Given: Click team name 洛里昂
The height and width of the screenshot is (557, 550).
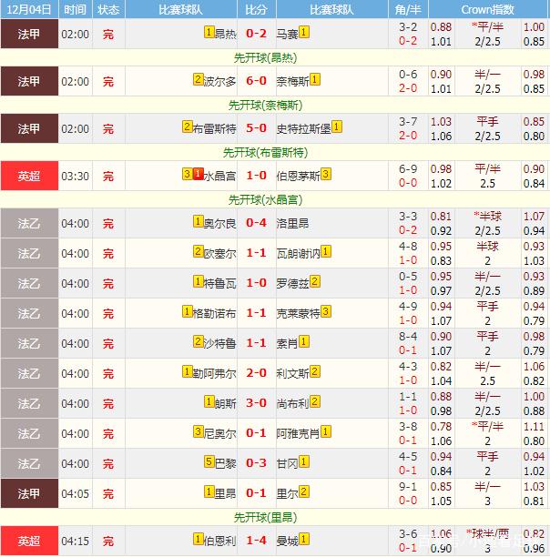Looking at the screenshot, I should pyautogui.click(x=293, y=224).
